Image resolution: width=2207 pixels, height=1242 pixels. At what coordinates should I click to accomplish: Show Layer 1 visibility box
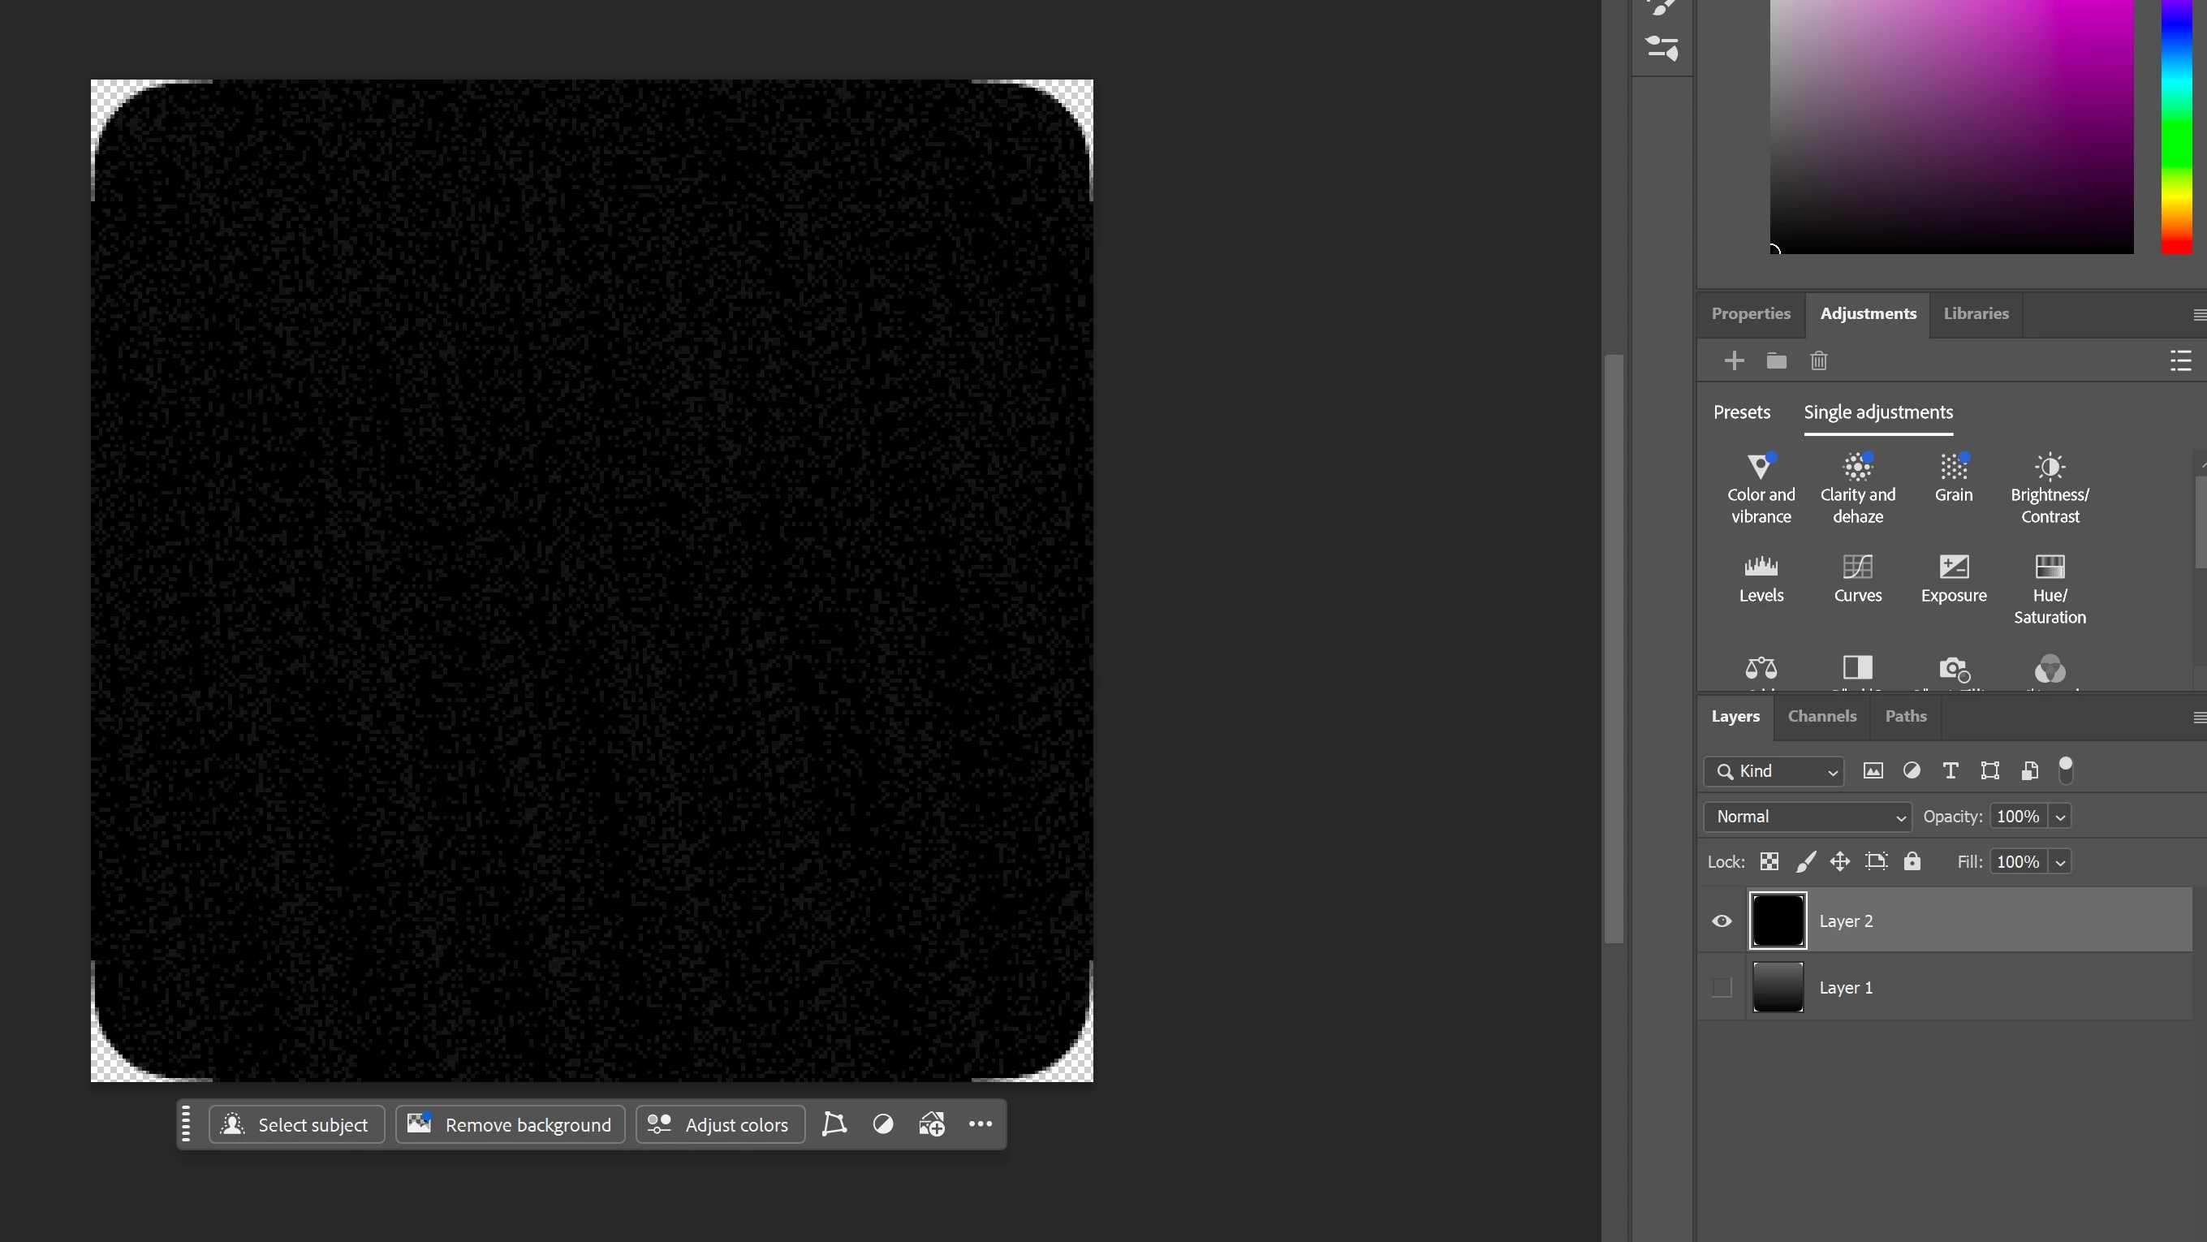[x=1722, y=988]
